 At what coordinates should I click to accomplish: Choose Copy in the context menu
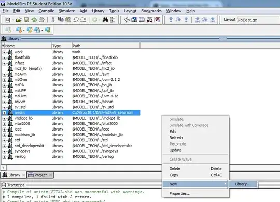click(195, 175)
